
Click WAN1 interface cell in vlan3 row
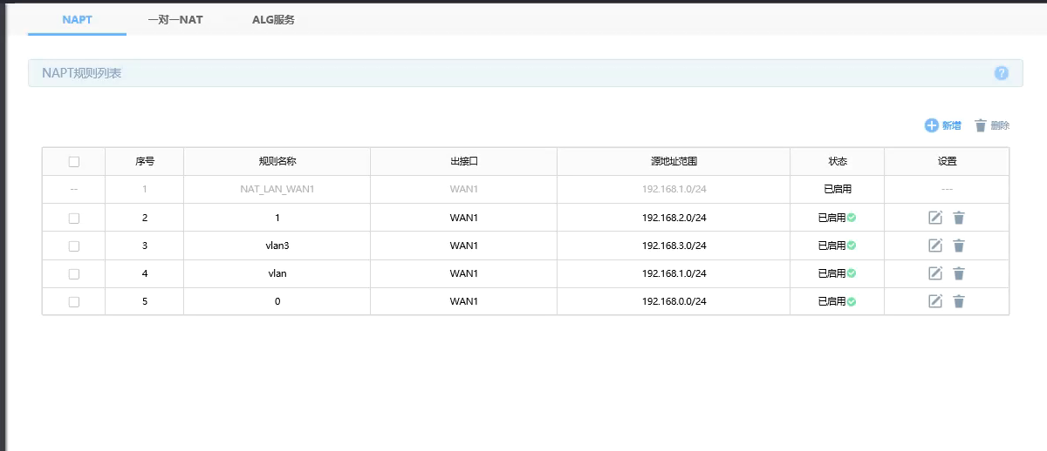[464, 246]
